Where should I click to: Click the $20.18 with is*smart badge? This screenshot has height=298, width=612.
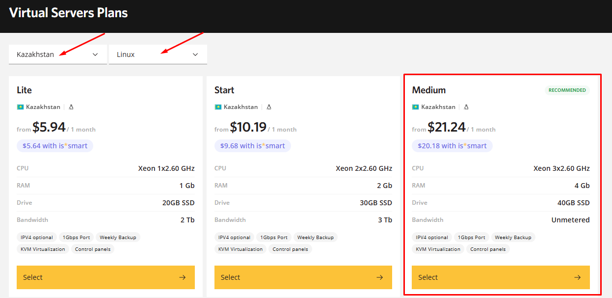[452, 146]
